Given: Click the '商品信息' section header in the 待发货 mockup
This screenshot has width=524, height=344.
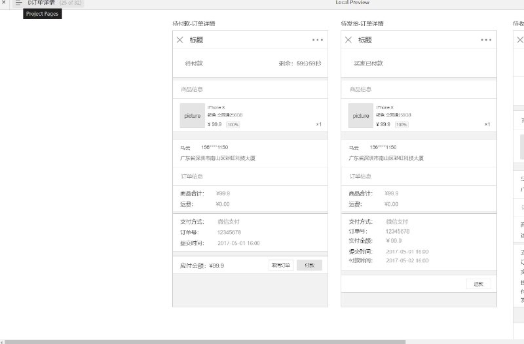Looking at the screenshot, I should coord(360,90).
